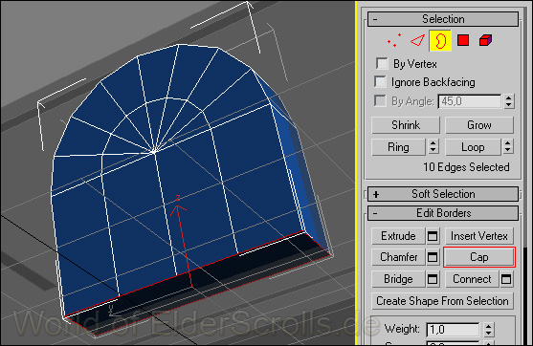Screen dimensions: 533x346
Task: Click the Weight value field
Action: pyautogui.click(x=454, y=330)
